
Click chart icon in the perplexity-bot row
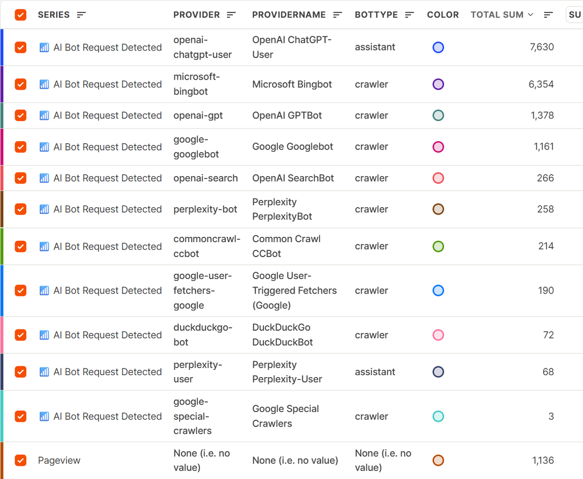pyautogui.click(x=44, y=209)
